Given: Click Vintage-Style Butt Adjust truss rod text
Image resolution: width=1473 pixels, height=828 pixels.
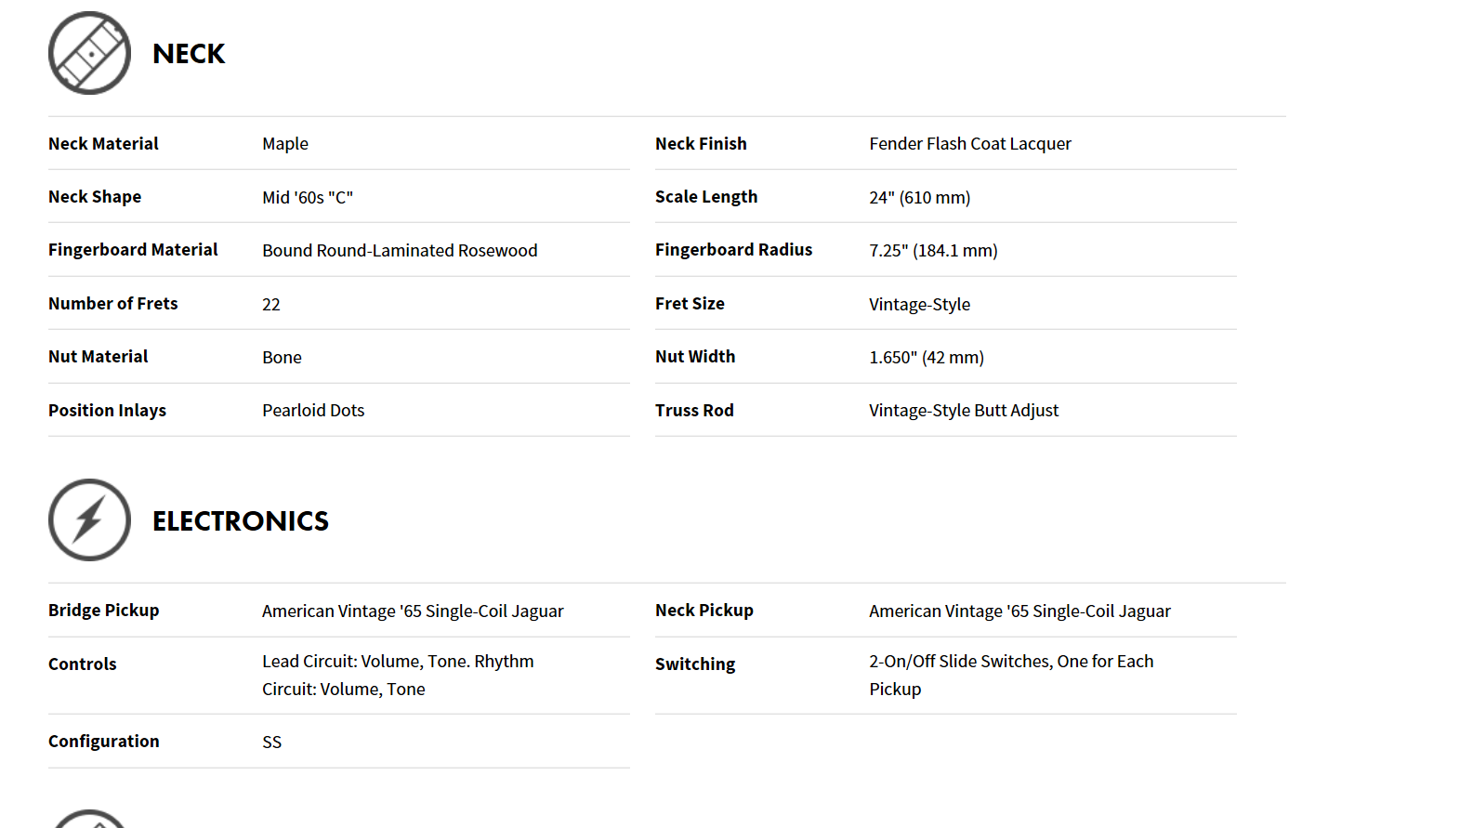Looking at the screenshot, I should pos(964,410).
